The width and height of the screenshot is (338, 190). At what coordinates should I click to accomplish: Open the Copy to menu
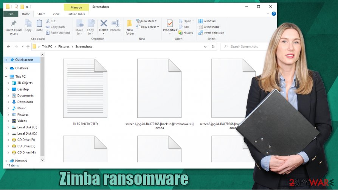[90, 27]
